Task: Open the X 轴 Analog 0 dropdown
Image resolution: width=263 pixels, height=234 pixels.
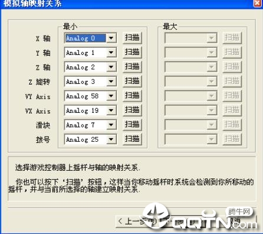Action: (x=90, y=38)
